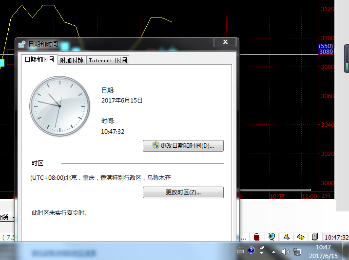Open the dropdown arrow beside 期货 text
The height and width of the screenshot is (260, 349).
coord(13,217)
